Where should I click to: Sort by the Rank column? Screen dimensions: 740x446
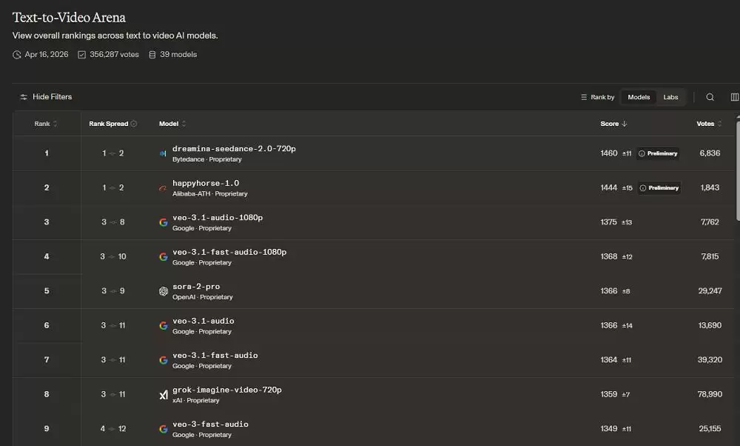coord(46,124)
